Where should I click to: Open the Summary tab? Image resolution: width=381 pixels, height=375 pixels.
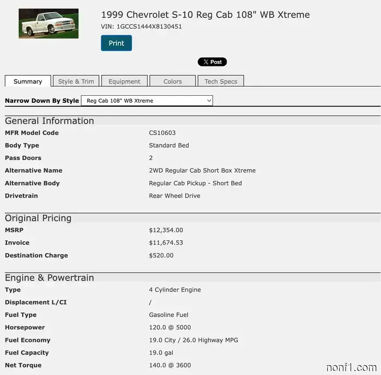click(28, 81)
